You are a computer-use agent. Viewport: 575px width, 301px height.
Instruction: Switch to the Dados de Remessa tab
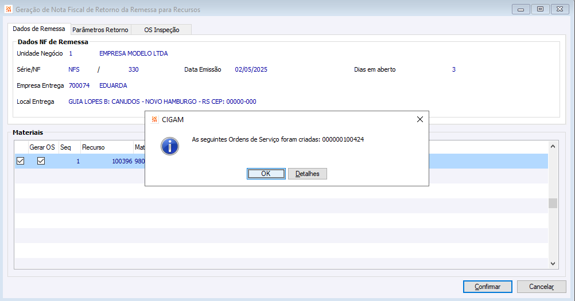point(39,29)
